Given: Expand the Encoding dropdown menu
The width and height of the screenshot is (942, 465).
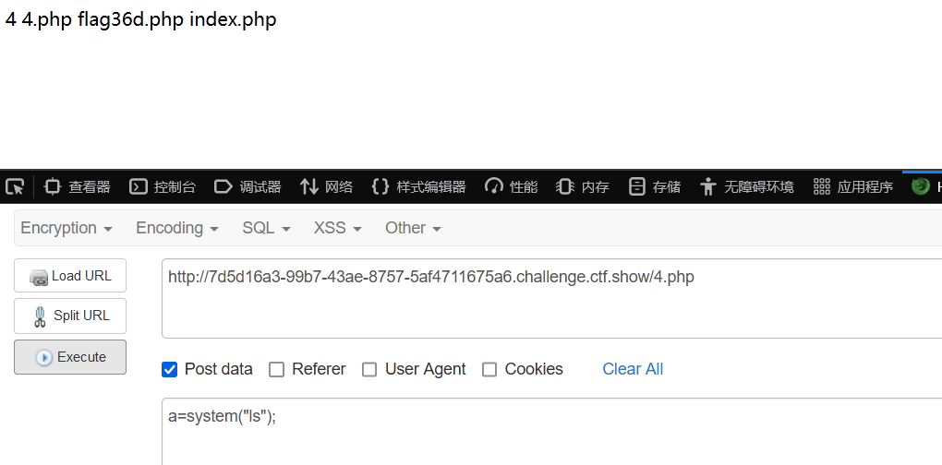Looking at the screenshot, I should (176, 228).
